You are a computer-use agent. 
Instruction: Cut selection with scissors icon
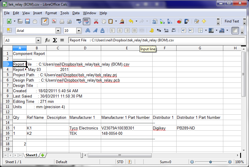click(x=96, y=21)
